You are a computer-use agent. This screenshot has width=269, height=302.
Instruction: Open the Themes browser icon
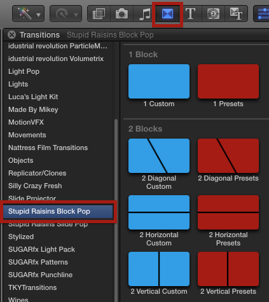[x=236, y=14]
